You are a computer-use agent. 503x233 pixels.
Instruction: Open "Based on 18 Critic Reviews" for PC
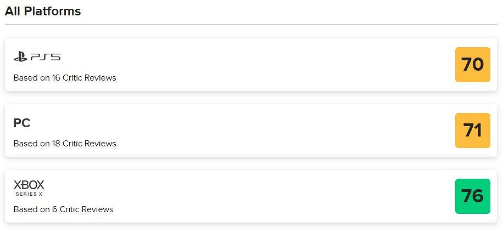tap(65, 144)
